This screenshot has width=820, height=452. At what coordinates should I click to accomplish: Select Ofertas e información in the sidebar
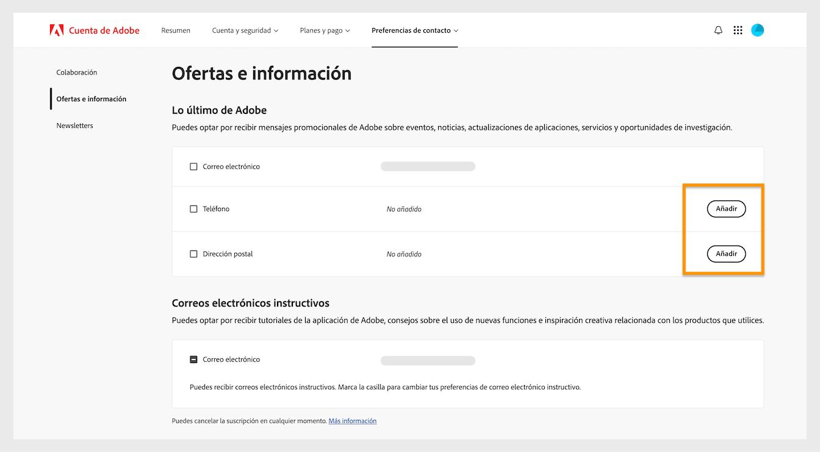click(x=92, y=99)
